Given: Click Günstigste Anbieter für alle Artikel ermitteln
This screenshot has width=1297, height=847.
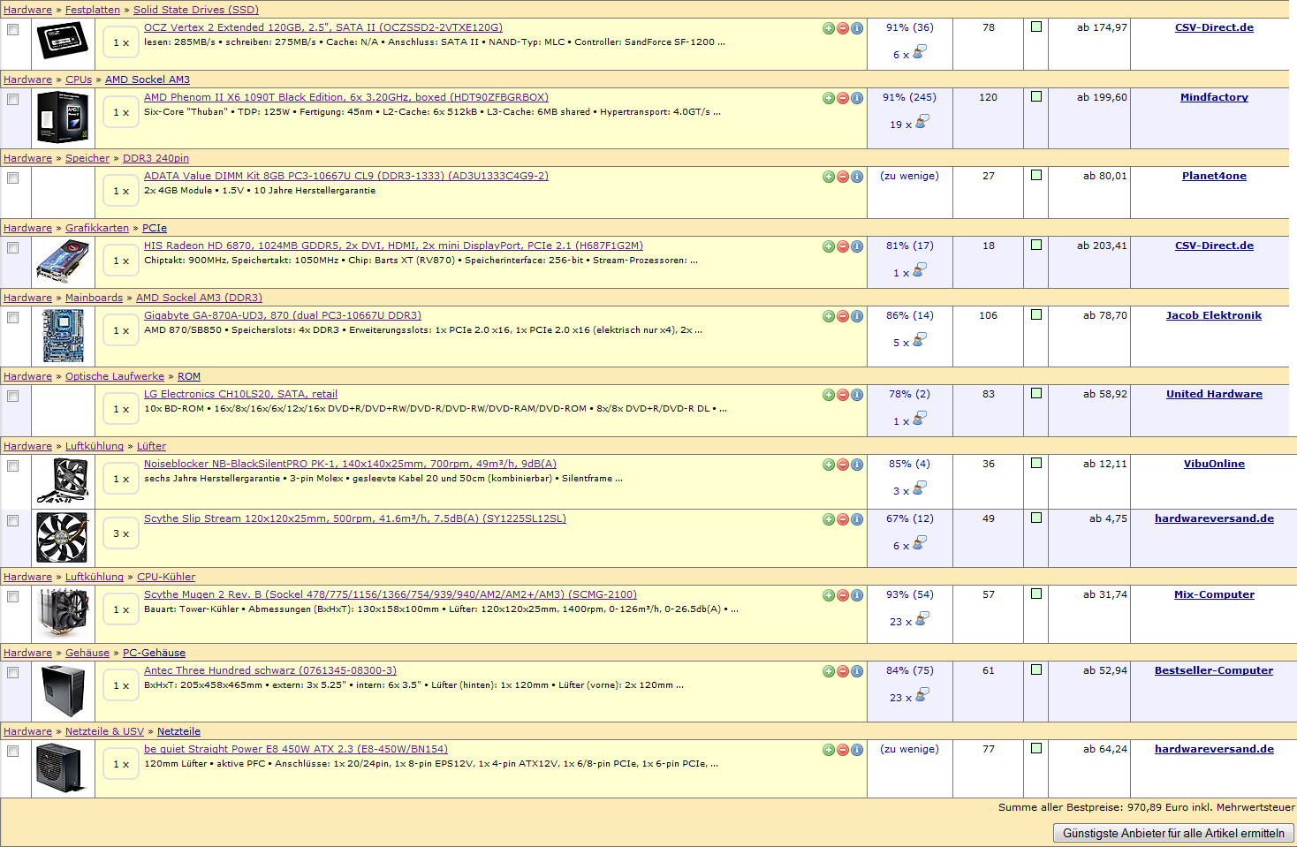Looking at the screenshot, I should click(1172, 833).
